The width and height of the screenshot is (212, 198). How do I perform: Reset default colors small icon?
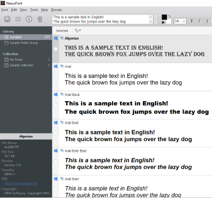(x=163, y=23)
